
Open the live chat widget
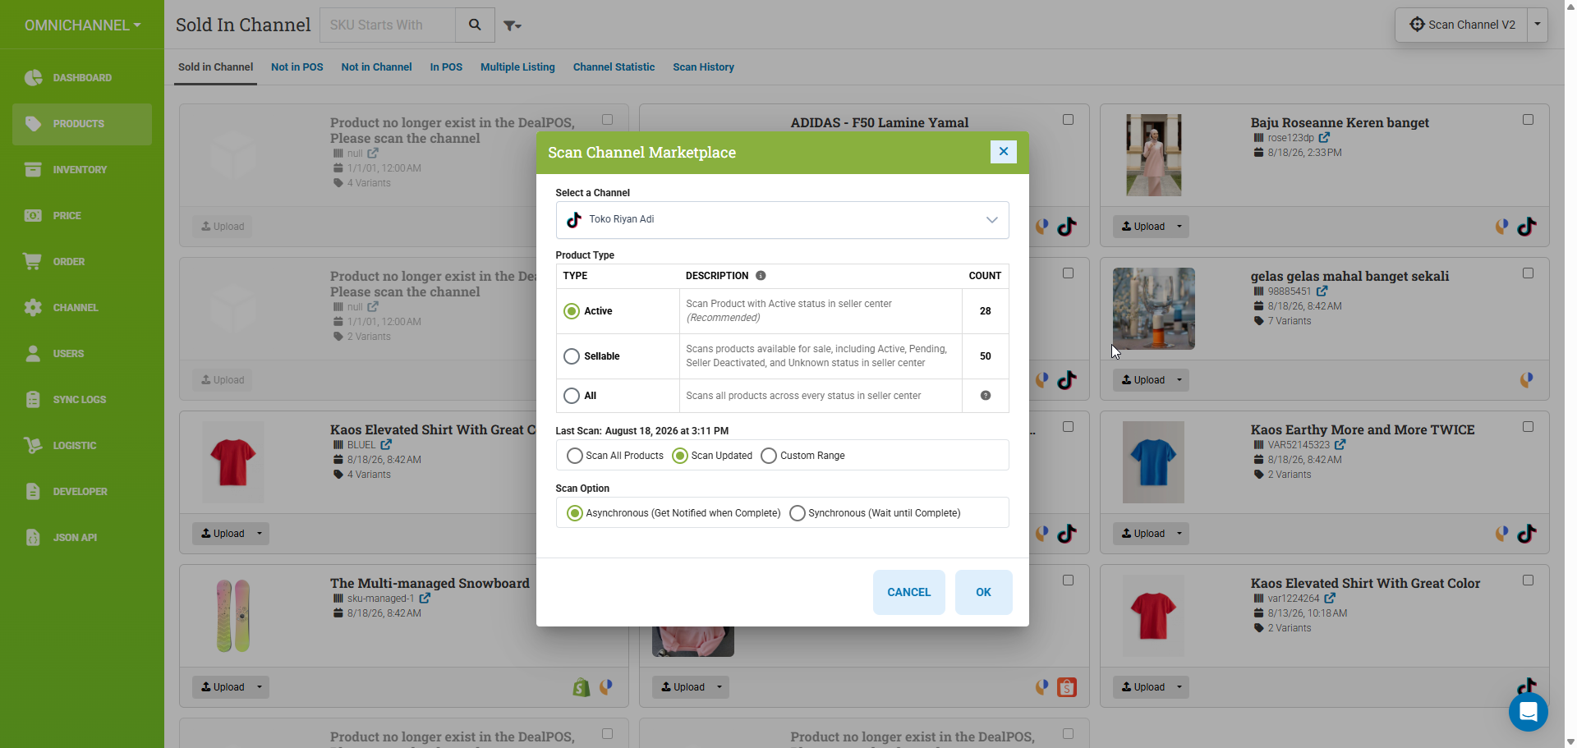(1528, 711)
